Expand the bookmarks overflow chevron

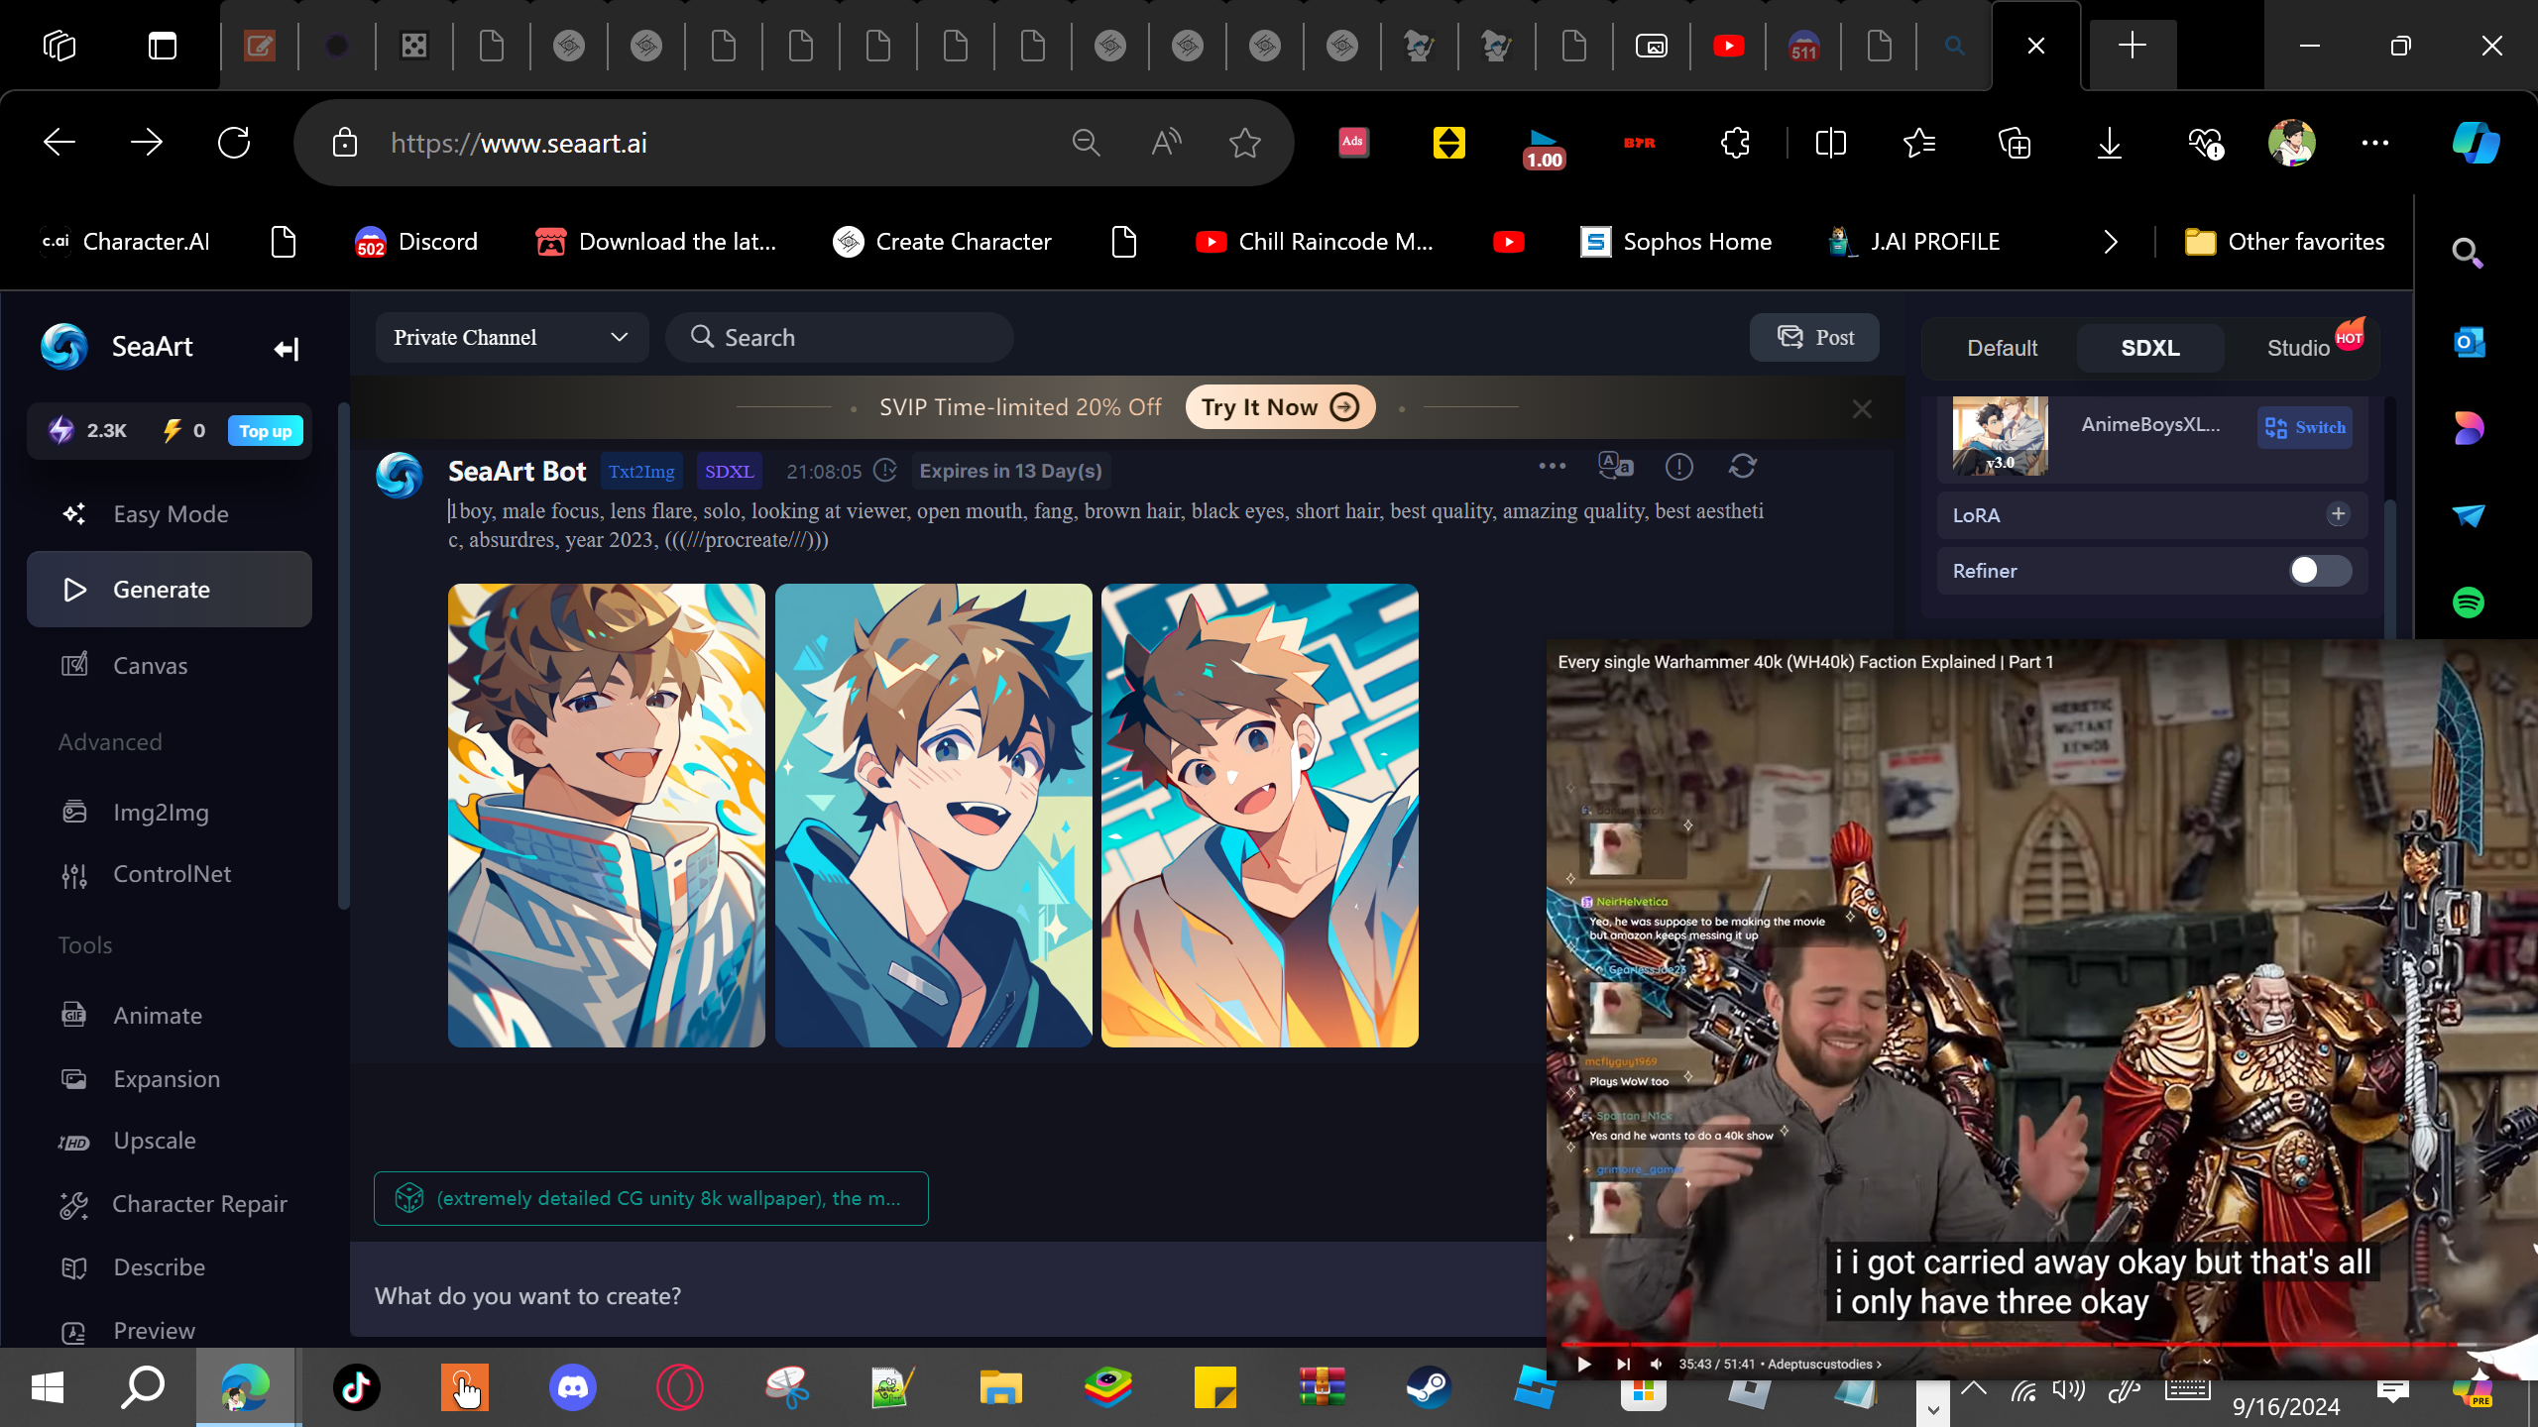click(2111, 242)
